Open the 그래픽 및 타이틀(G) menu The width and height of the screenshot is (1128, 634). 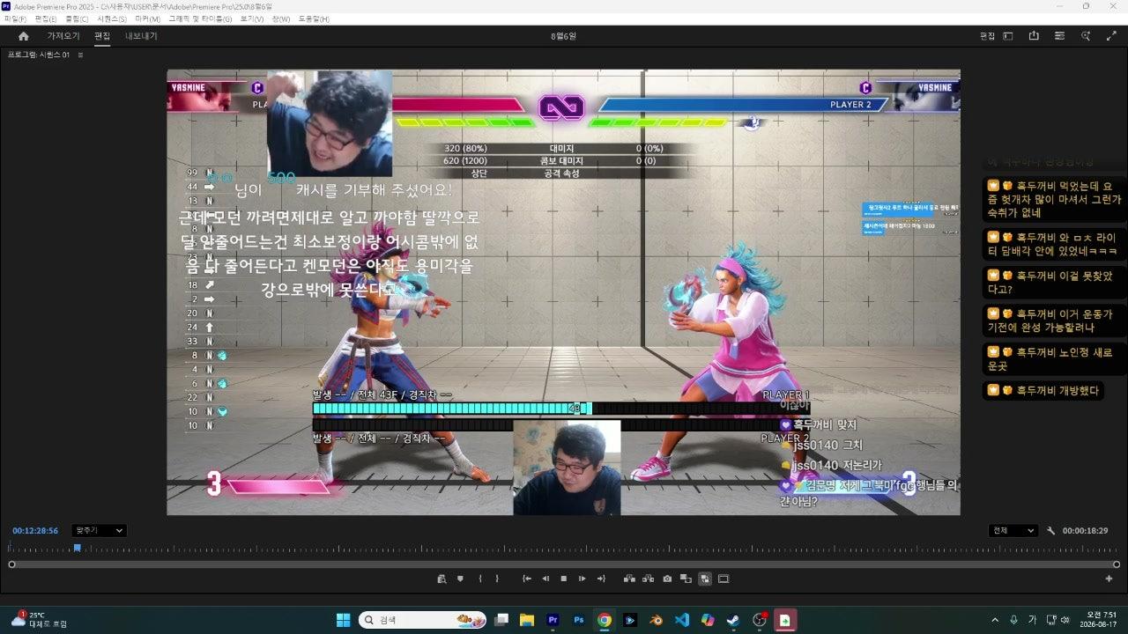coord(200,18)
